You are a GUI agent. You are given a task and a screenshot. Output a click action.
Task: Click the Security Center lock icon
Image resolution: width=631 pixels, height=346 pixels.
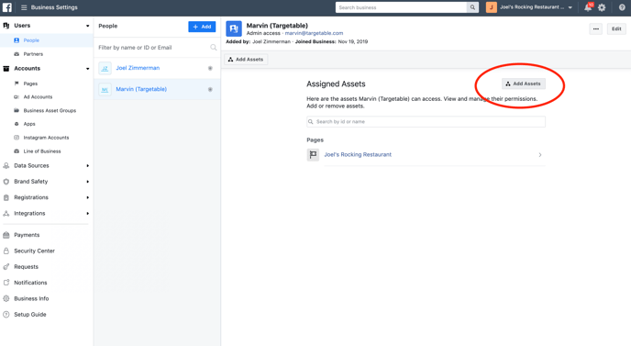click(6, 251)
